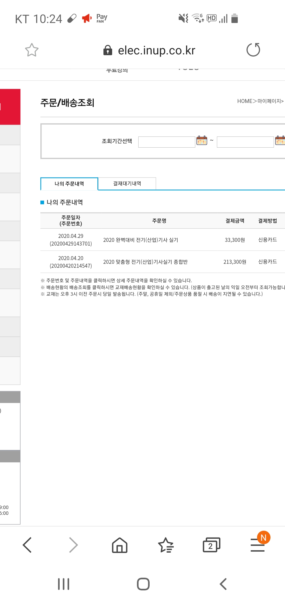
Task: Open order 2020 맞춤형 전기(산업)기사실기 종합반
Action: [x=145, y=262]
